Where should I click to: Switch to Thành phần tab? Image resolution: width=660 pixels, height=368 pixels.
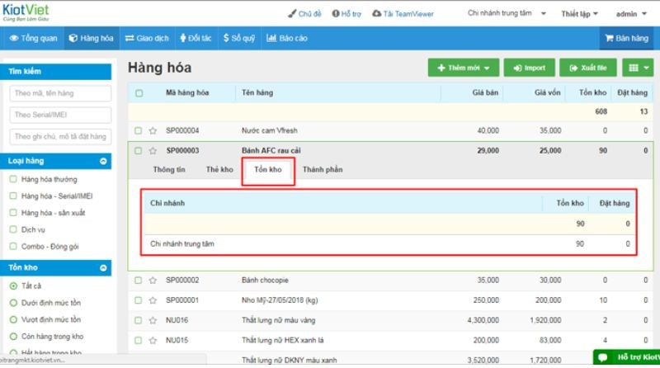click(x=323, y=169)
